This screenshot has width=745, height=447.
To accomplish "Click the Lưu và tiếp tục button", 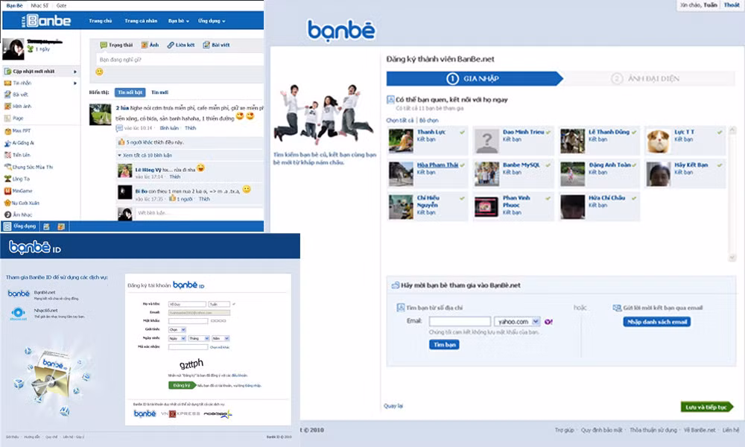I will 706,407.
